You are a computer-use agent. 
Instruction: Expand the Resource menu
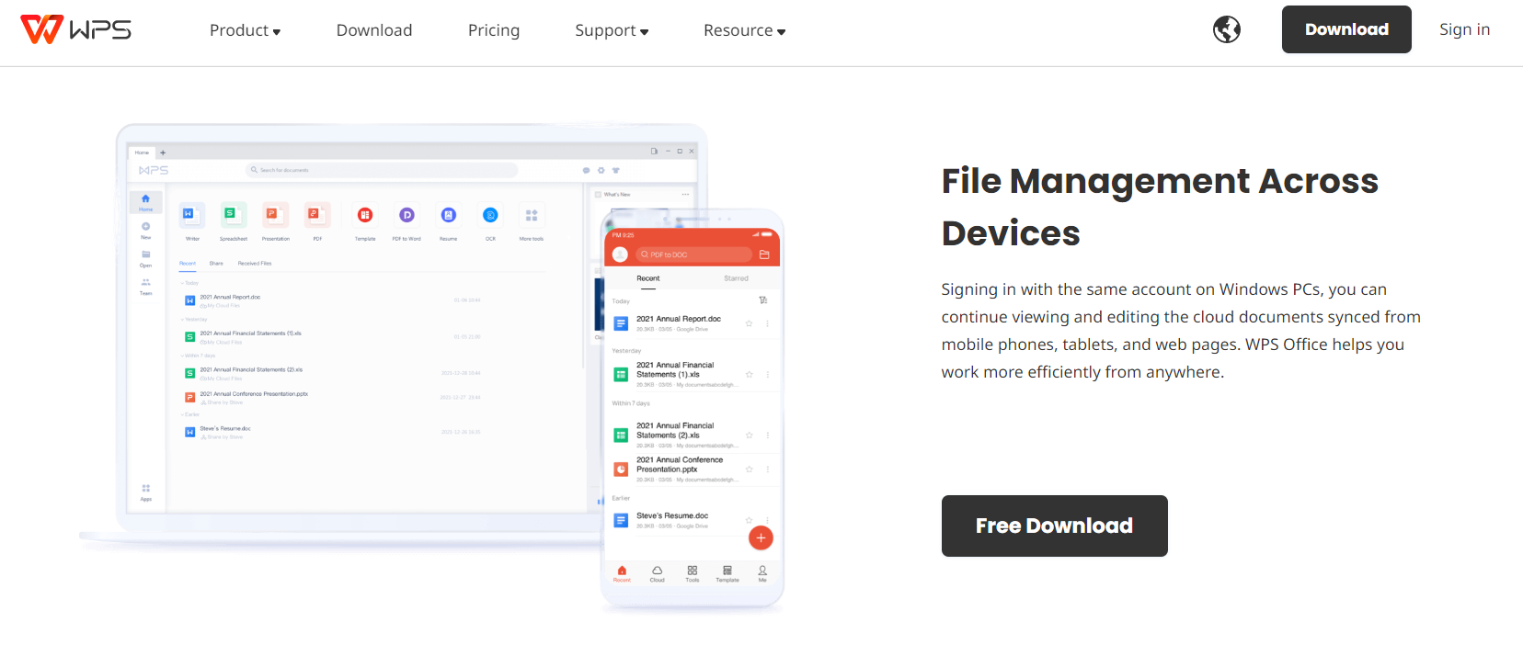point(745,30)
